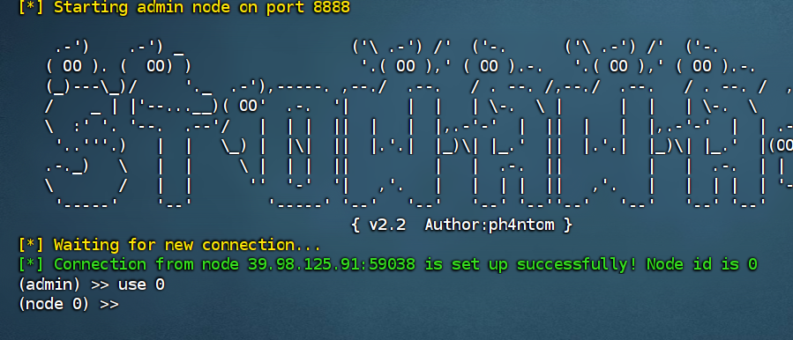
Task: Click the green connection success message line
Action: [x=387, y=264]
